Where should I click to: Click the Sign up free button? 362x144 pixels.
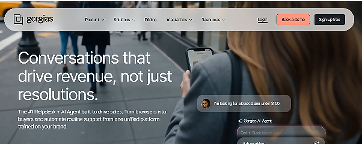(x=330, y=19)
